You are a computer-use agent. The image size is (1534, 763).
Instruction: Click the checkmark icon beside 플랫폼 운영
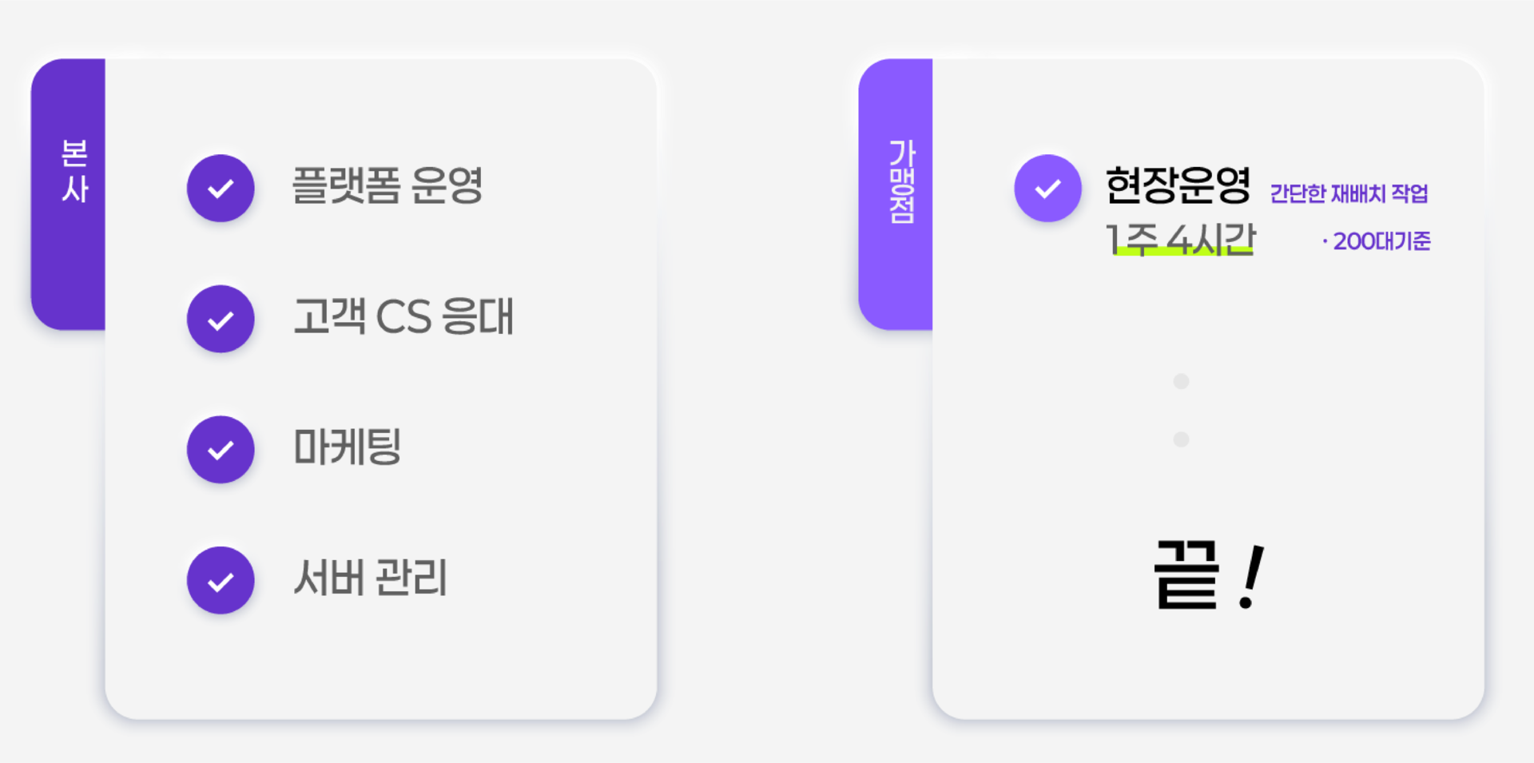[x=221, y=188]
